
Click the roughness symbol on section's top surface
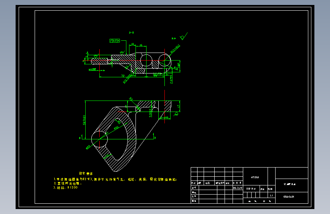pos(122,53)
